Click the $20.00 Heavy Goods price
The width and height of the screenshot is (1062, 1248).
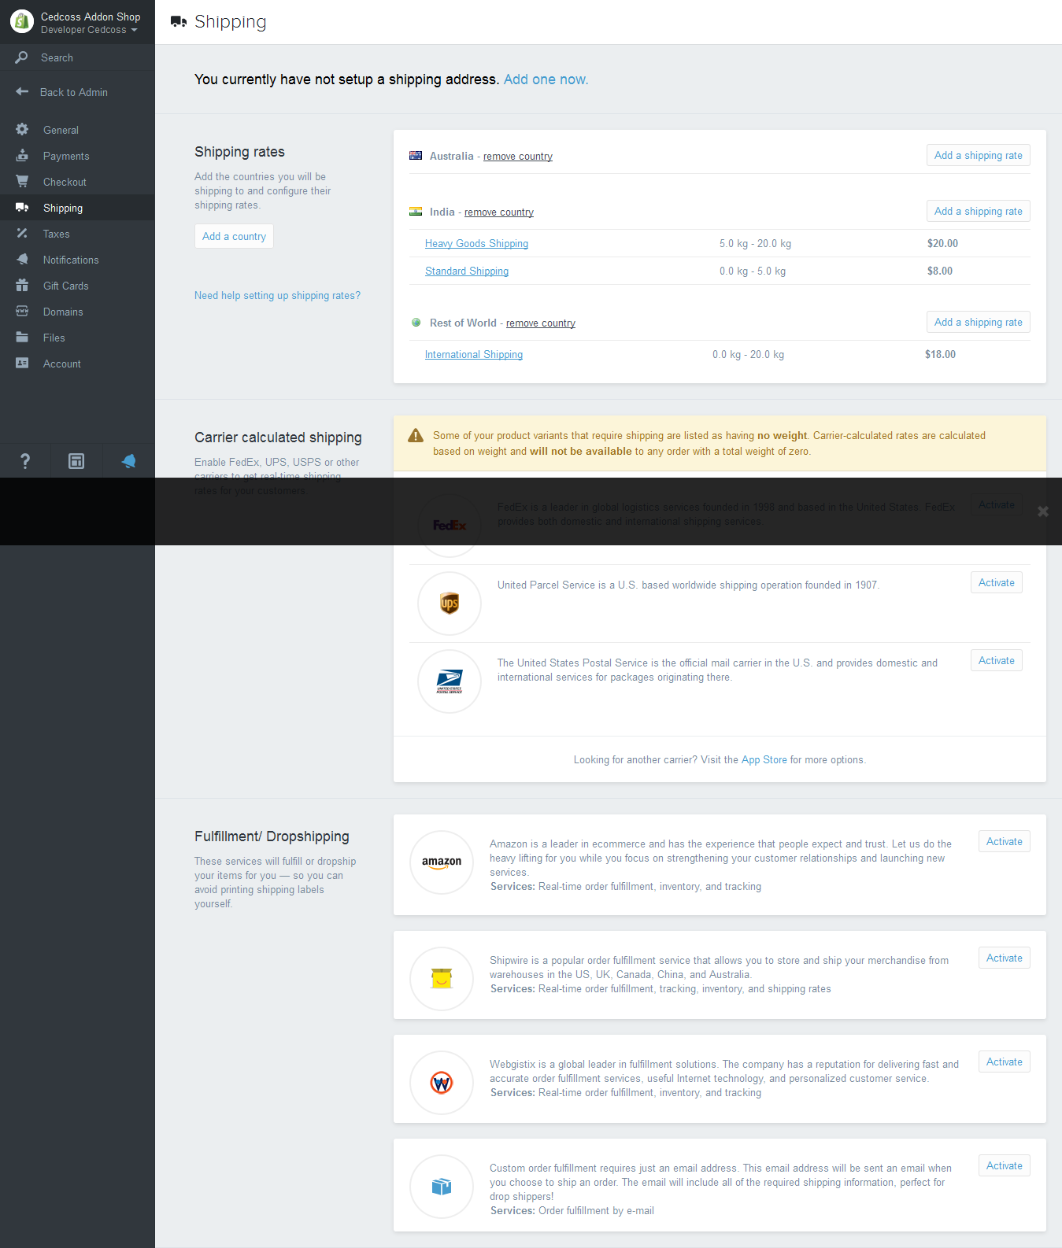tap(942, 244)
